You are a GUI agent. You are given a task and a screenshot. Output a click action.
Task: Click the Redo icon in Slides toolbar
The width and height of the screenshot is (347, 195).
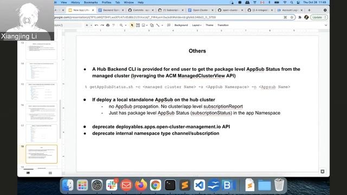pyautogui.click(x=102, y=25)
